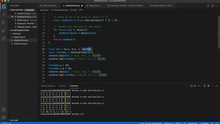Open the Manage gear icon
The height and width of the screenshot is (124, 220).
click(x=4, y=117)
